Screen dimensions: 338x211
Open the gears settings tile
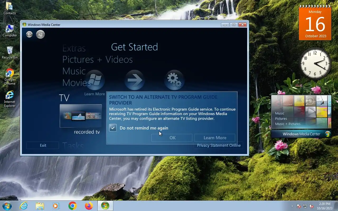click(174, 80)
